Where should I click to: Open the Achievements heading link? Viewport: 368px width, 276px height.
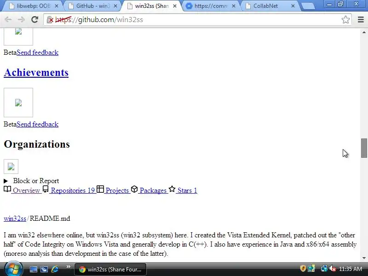pyautogui.click(x=36, y=73)
